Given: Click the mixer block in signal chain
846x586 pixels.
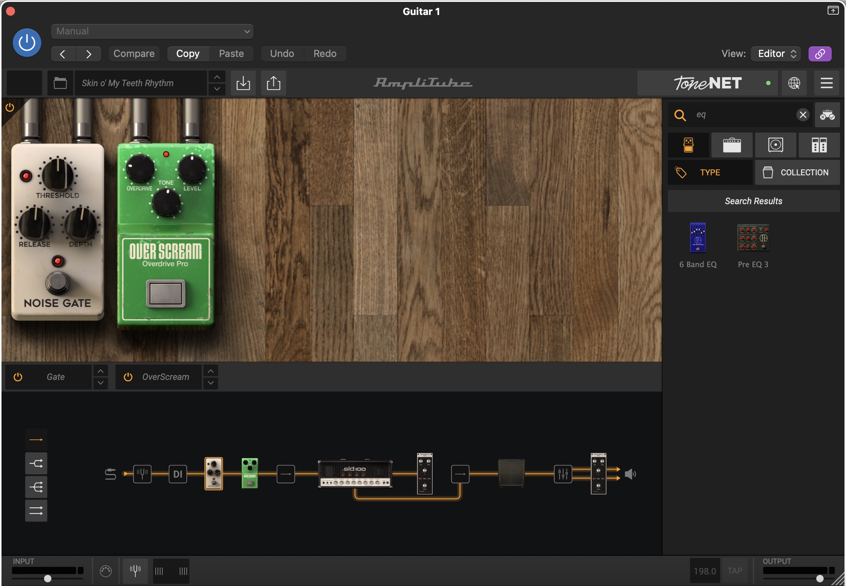Looking at the screenshot, I should [x=563, y=474].
